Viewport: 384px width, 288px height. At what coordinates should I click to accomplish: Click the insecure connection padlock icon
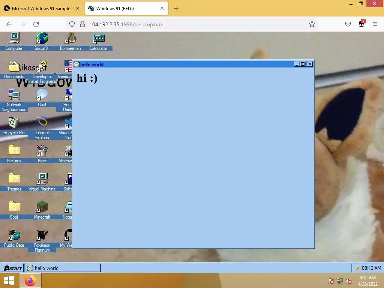pyautogui.click(x=82, y=24)
